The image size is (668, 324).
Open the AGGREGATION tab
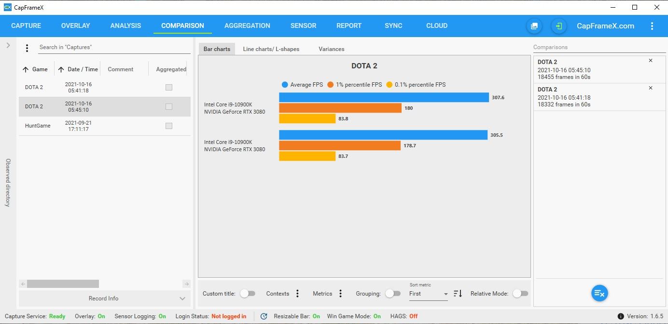[x=247, y=26]
